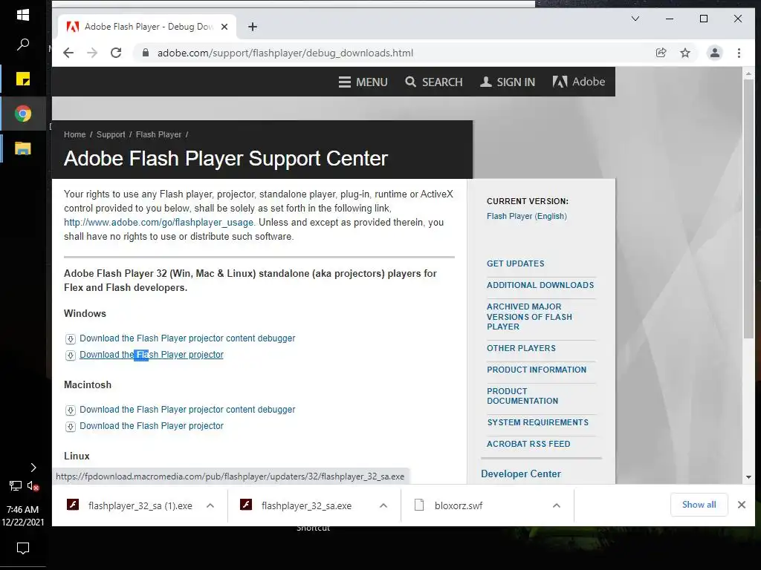Go back to the previous page
Image resolution: width=761 pixels, height=570 pixels.
pos(68,53)
